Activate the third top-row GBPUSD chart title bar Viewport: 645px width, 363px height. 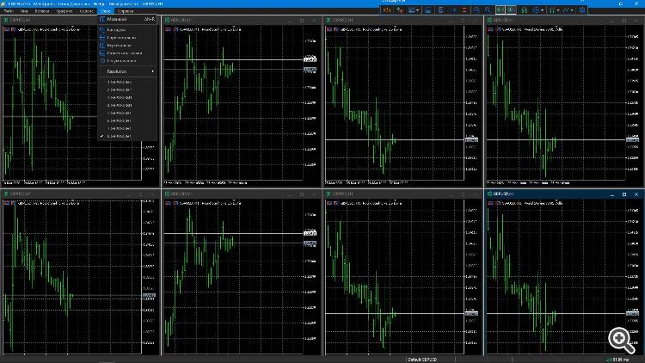click(403, 20)
